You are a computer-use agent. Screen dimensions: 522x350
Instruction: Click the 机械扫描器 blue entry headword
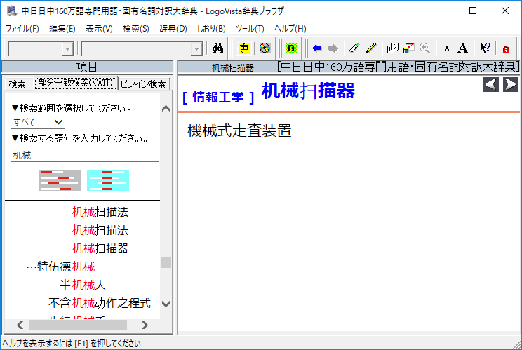(308, 90)
